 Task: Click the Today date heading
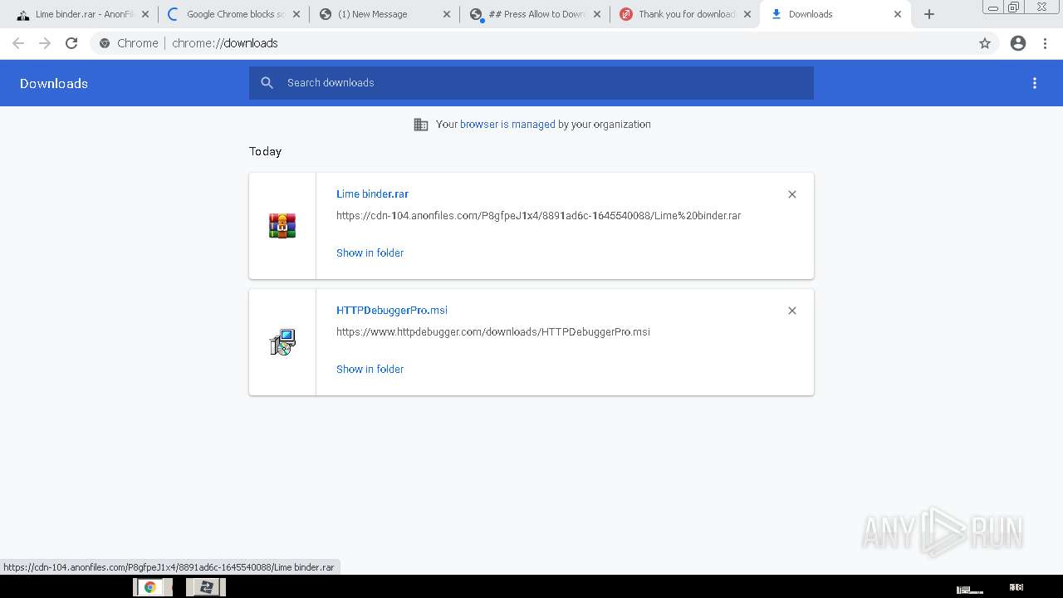265,151
